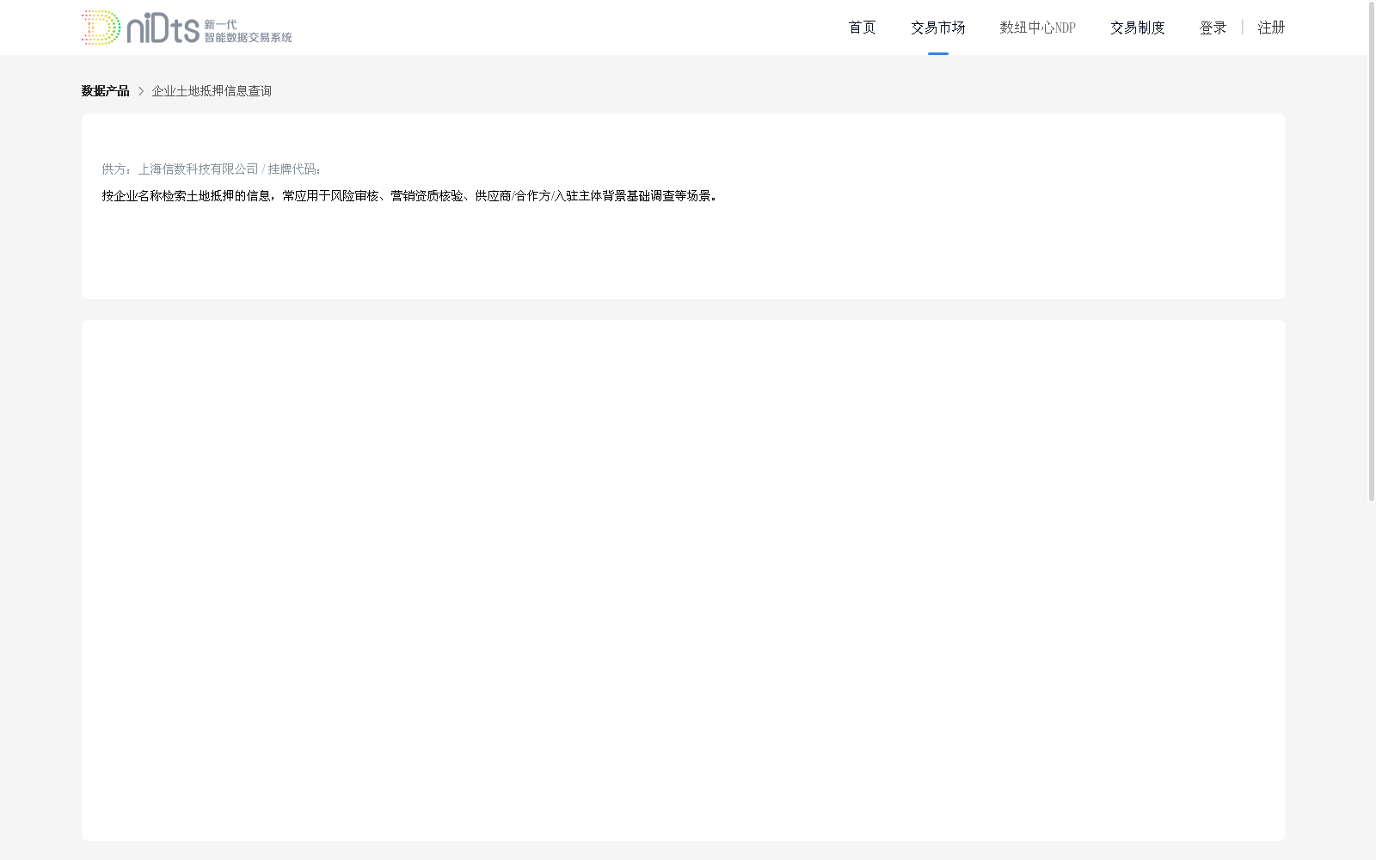Image resolution: width=1376 pixels, height=860 pixels.
Task: Select 企业土地抵押信息查询 breadcrumb text
Action: [212, 91]
